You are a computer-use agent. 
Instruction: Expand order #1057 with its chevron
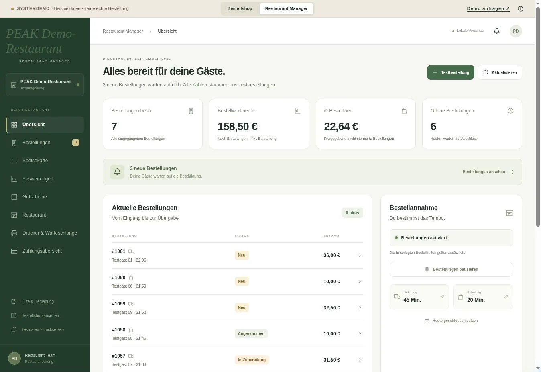point(360,360)
